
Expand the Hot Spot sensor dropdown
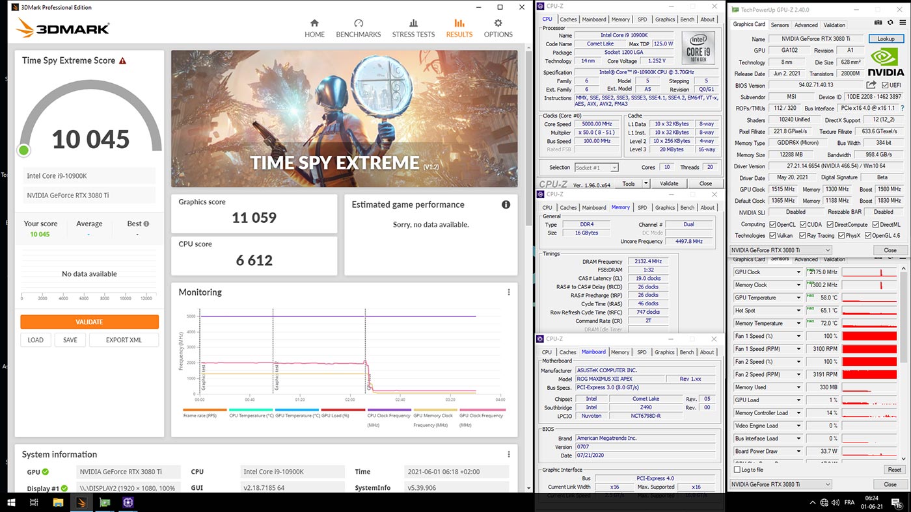coord(798,311)
